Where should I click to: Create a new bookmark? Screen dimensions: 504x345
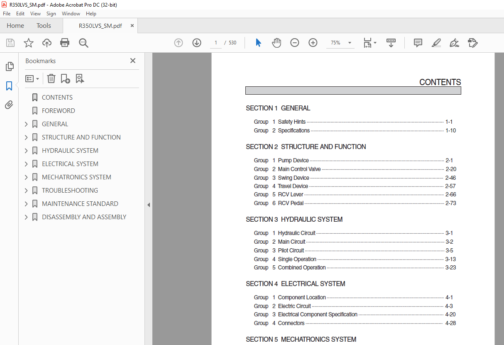click(65, 78)
